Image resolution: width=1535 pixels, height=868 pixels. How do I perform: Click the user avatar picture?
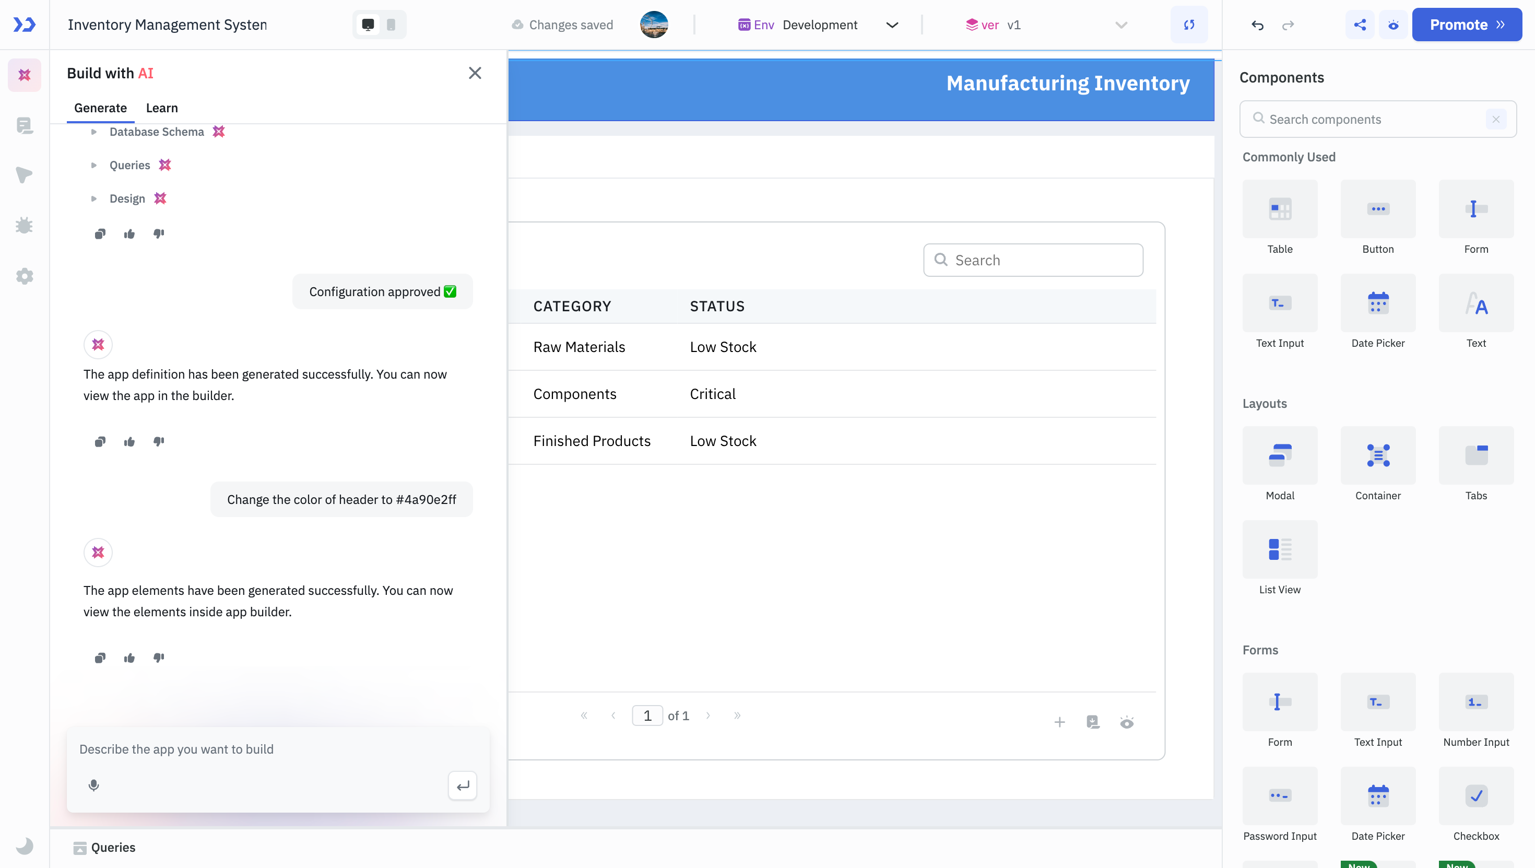(654, 25)
